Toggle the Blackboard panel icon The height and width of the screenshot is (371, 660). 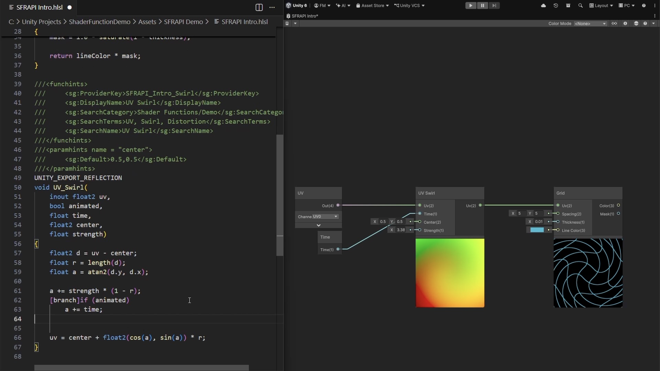[x=614, y=23]
